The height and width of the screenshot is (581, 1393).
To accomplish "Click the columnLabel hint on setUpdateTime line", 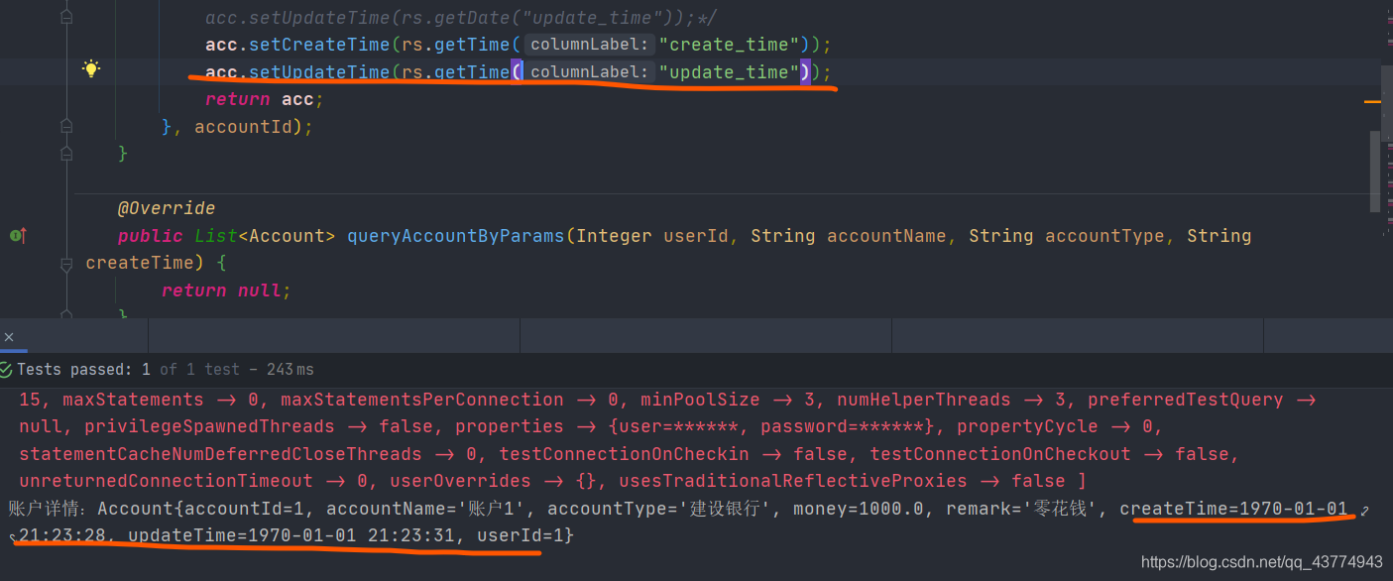I will [x=588, y=71].
